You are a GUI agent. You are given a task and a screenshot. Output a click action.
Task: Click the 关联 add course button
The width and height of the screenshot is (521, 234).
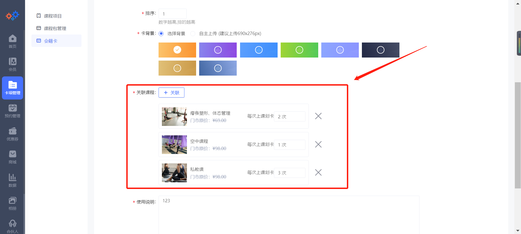tap(171, 93)
